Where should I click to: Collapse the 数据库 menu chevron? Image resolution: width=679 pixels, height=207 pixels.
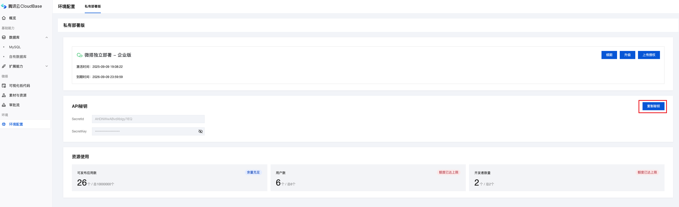pyautogui.click(x=47, y=37)
